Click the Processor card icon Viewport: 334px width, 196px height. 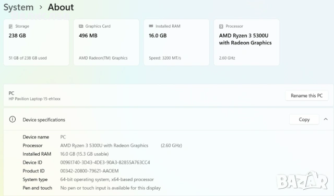click(221, 27)
